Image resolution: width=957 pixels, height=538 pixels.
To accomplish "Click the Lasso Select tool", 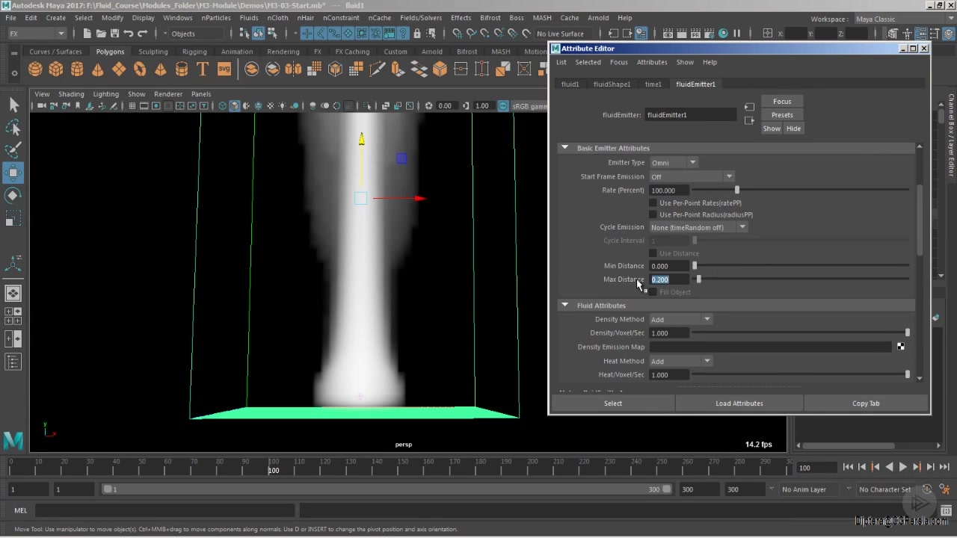I will pyautogui.click(x=13, y=128).
